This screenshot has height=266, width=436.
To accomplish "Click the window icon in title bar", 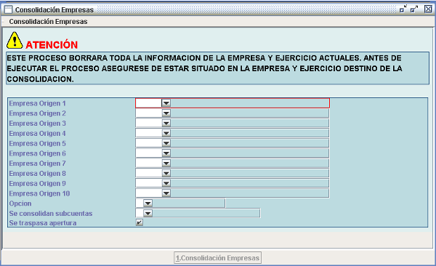I will tap(8, 9).
